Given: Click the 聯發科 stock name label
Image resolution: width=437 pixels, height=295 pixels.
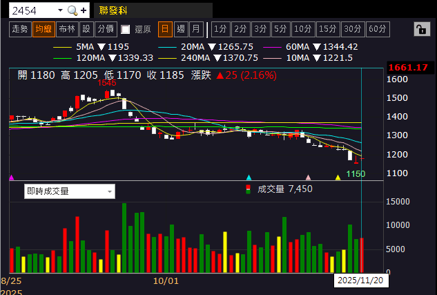Looking at the screenshot, I should (113, 10).
